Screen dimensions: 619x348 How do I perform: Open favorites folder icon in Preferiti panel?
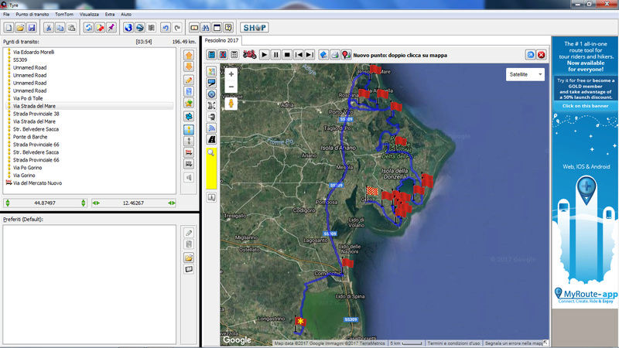pyautogui.click(x=189, y=258)
